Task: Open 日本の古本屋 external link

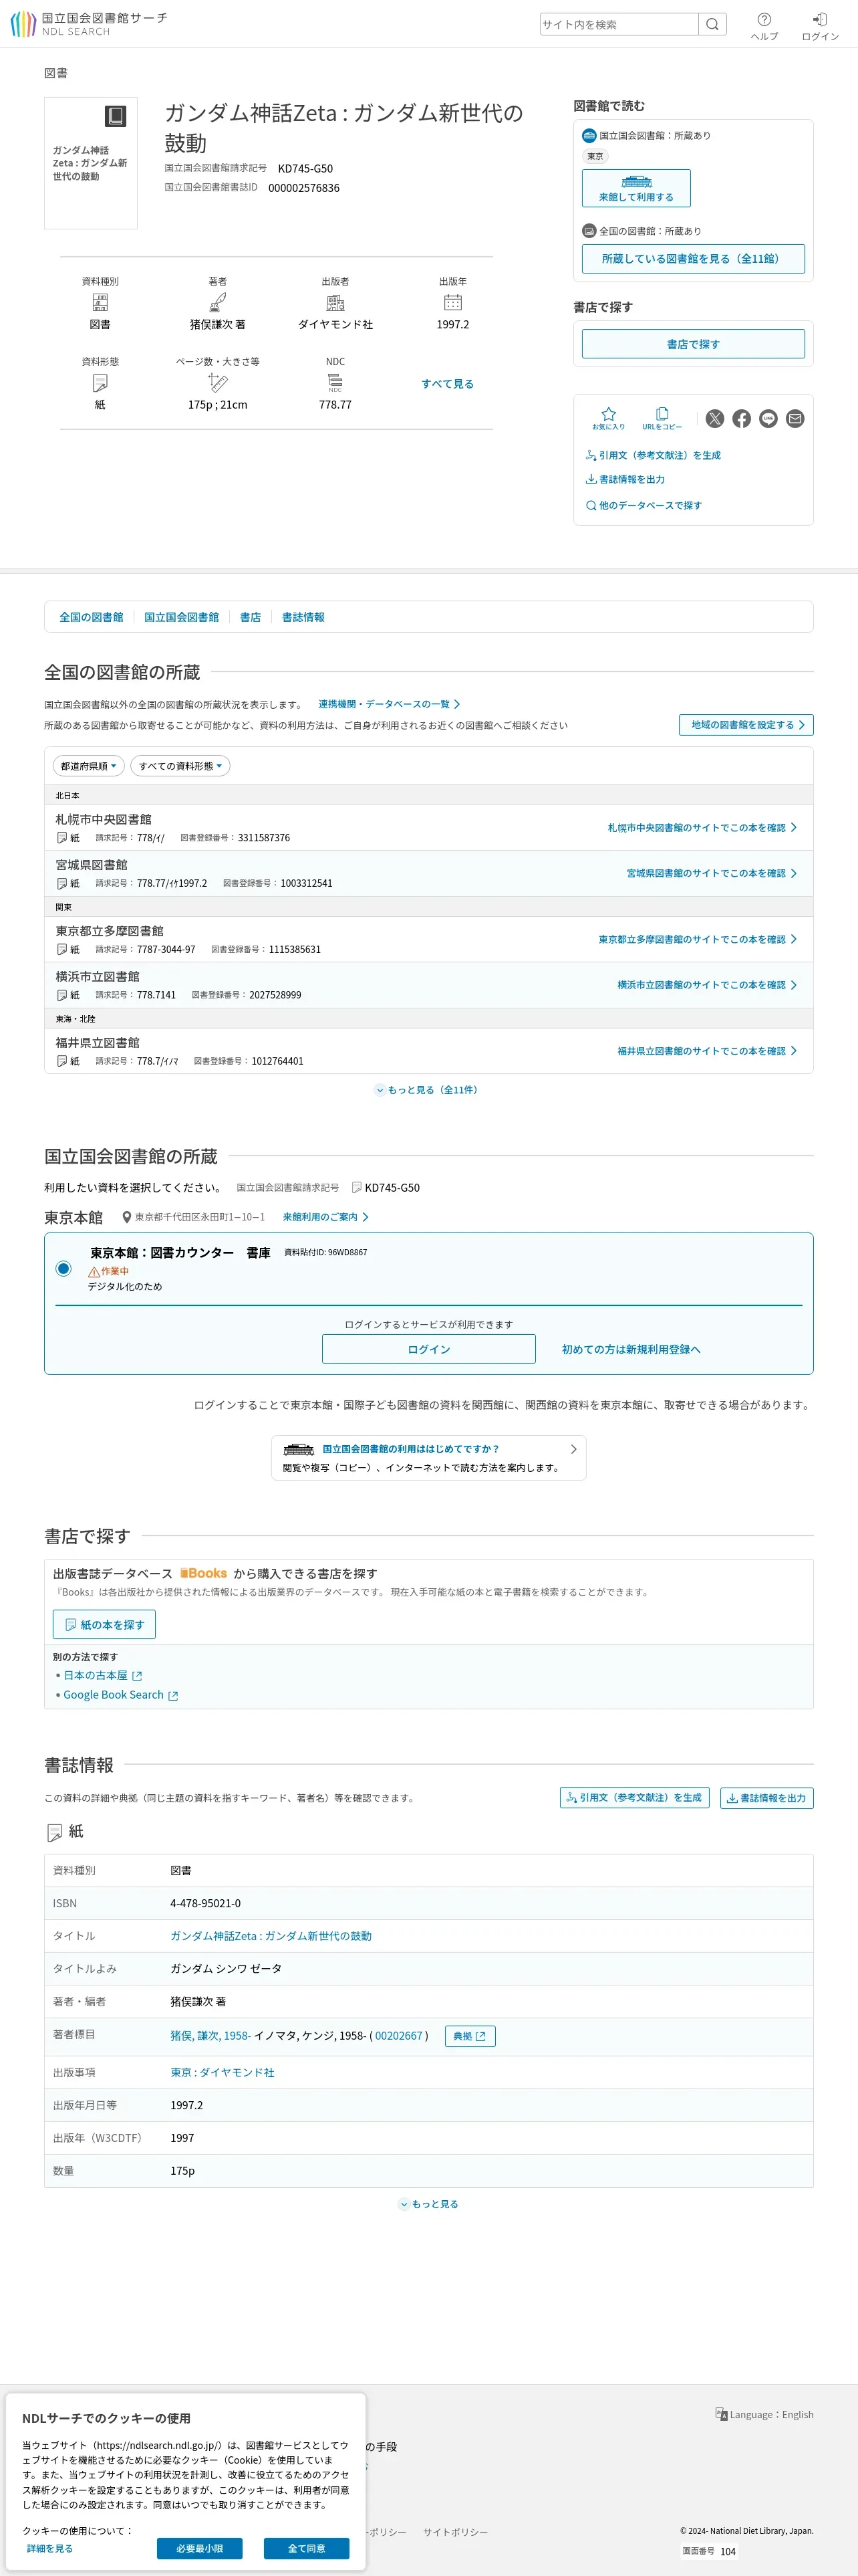Action: click(x=103, y=1675)
